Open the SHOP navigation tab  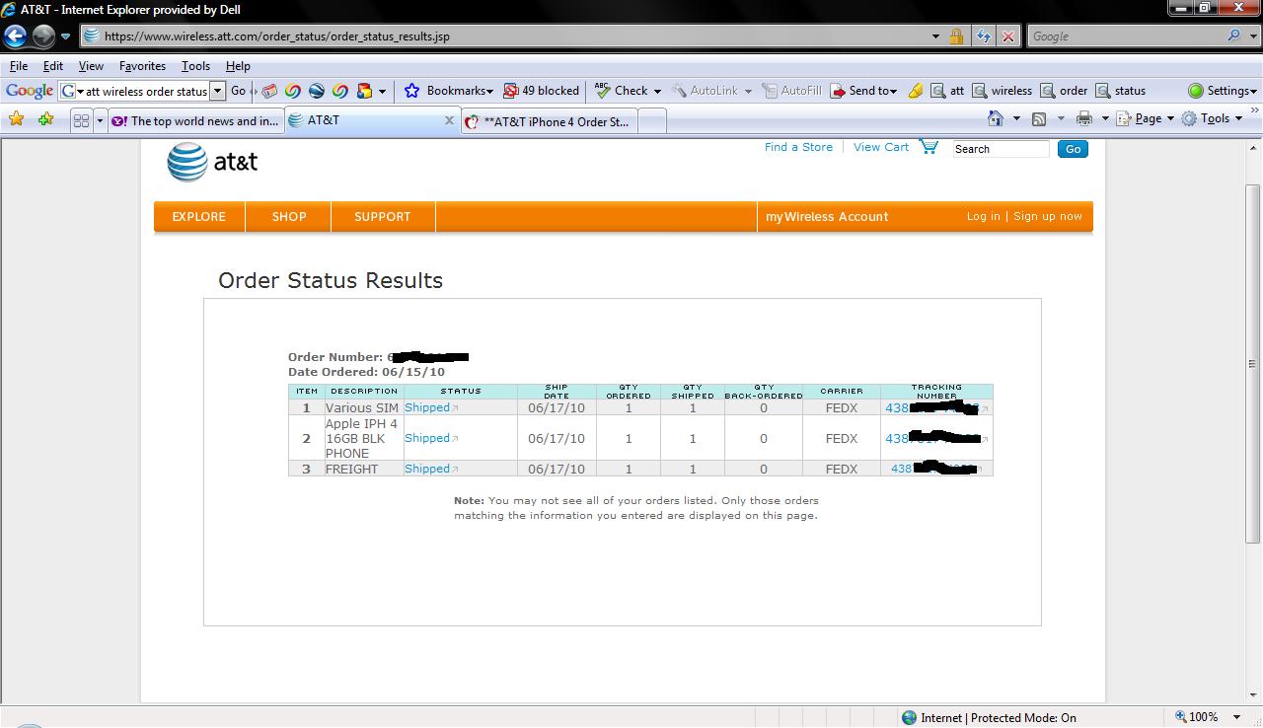click(x=289, y=217)
